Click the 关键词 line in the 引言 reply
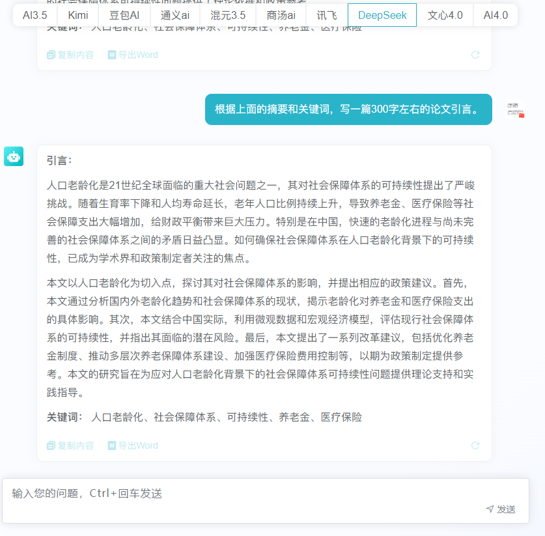The image size is (545, 536). pyautogui.click(x=204, y=417)
